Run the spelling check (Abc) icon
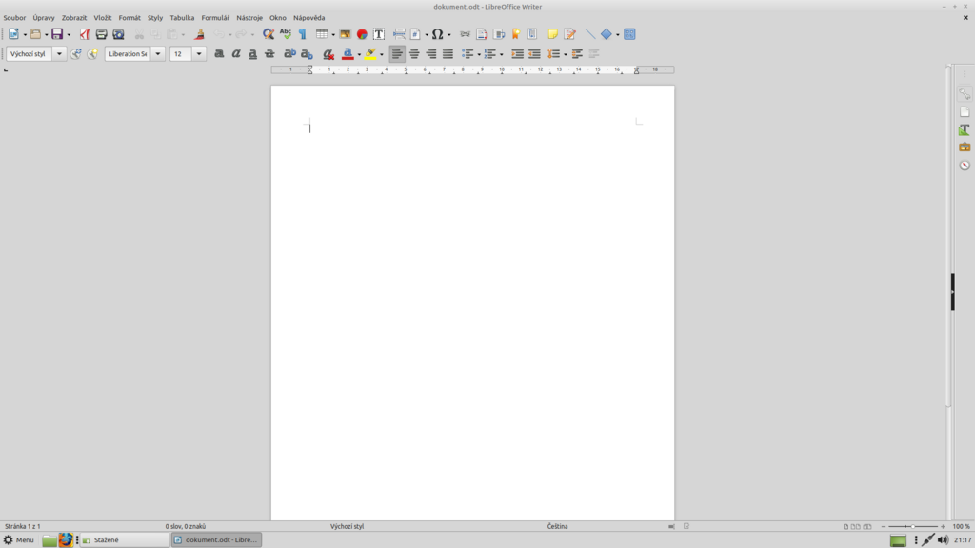Viewport: 975px width, 548px height. pos(286,34)
